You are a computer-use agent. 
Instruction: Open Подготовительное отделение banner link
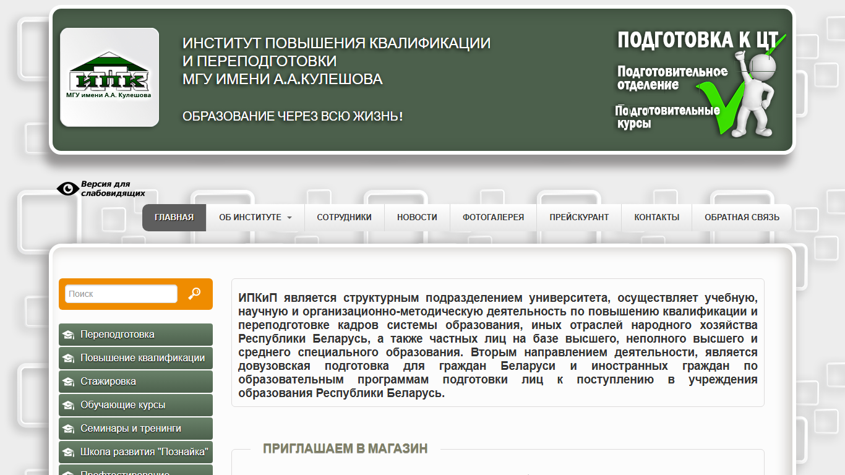pyautogui.click(x=672, y=78)
